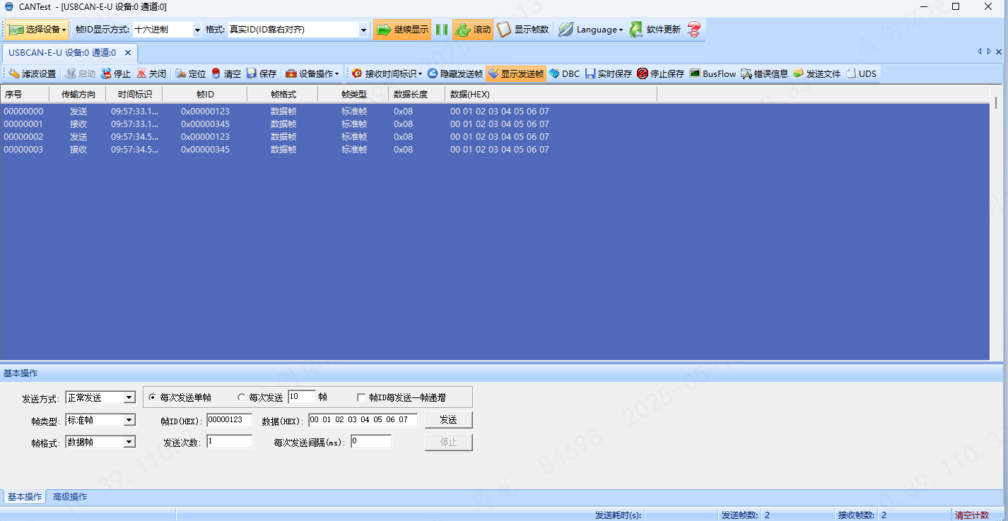This screenshot has width=1008, height=521.
Task: Open the 格式 真实ID dropdown
Action: (364, 30)
